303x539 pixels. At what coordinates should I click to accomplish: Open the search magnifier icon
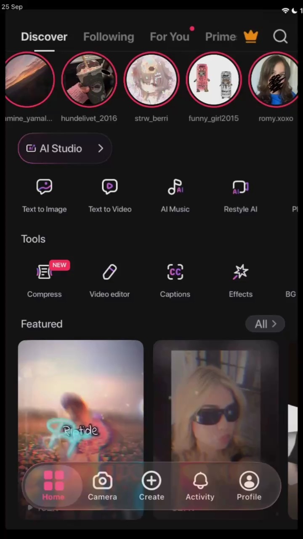pyautogui.click(x=280, y=37)
